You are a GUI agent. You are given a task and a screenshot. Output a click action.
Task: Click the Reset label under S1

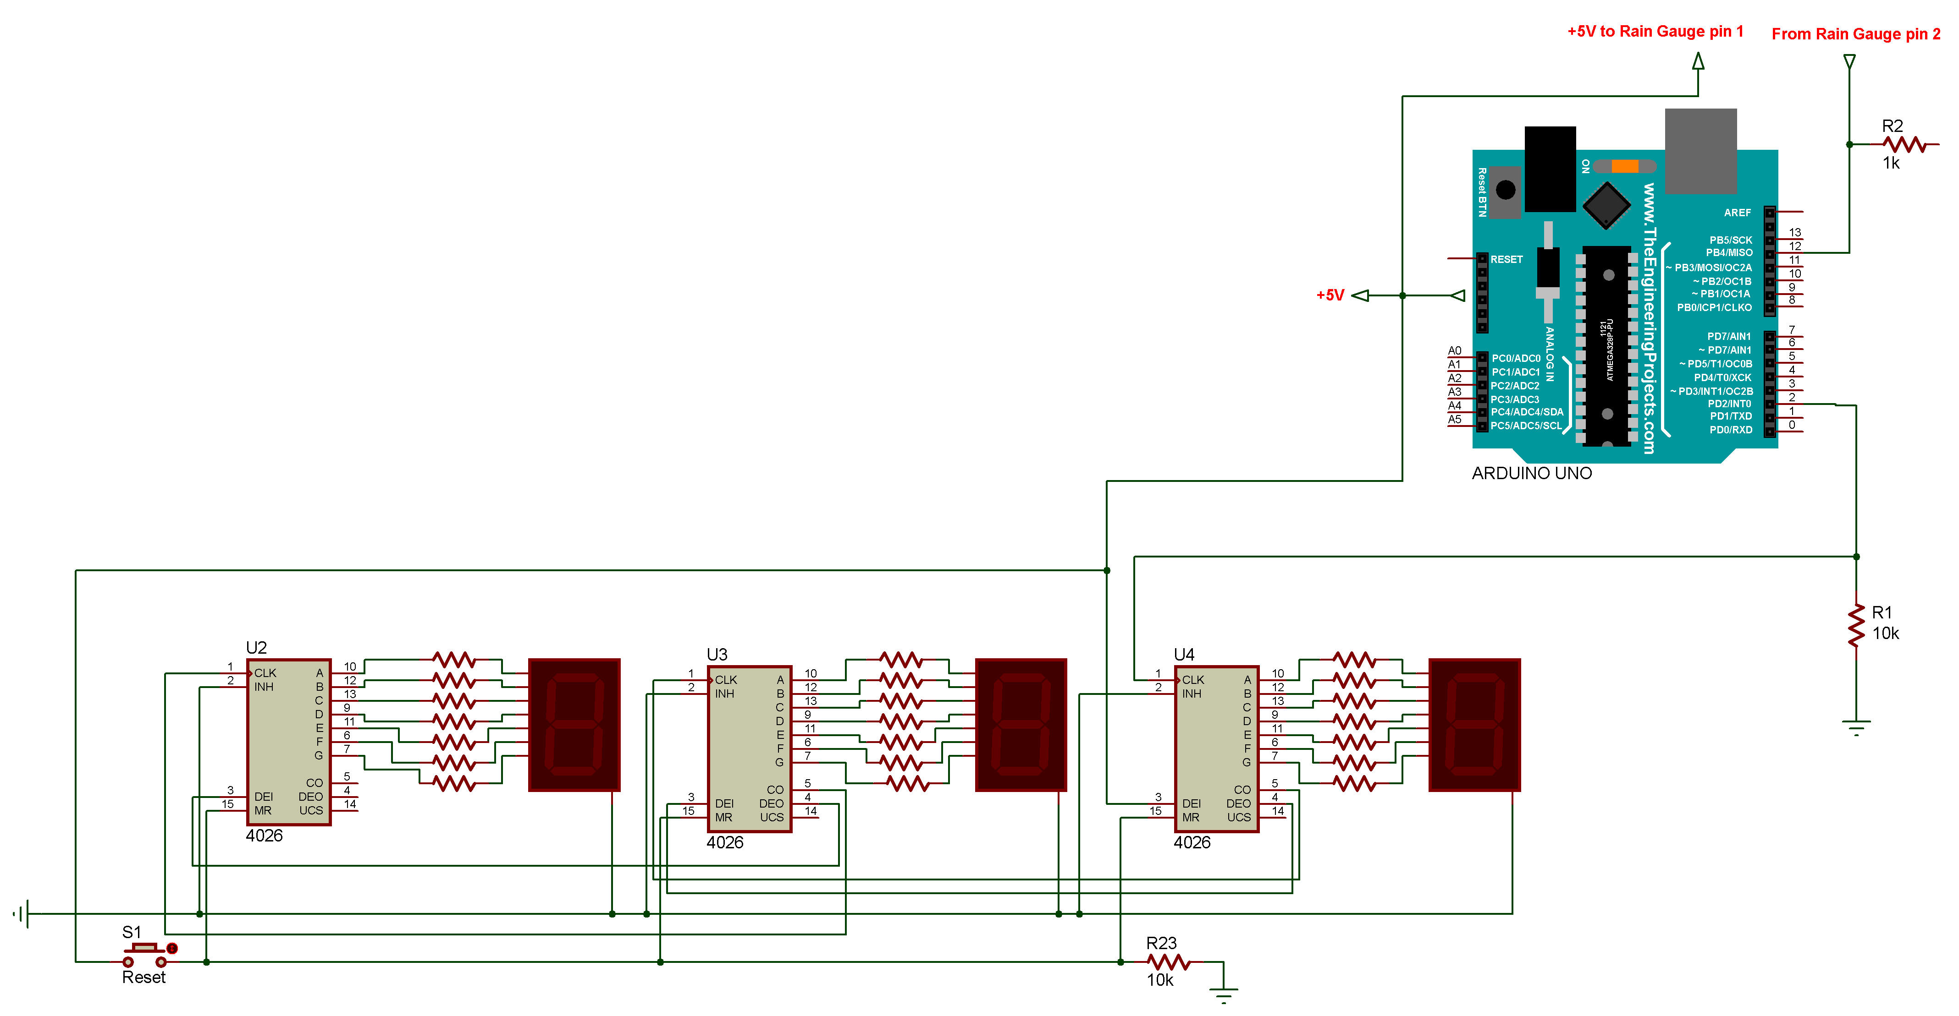pos(144,977)
